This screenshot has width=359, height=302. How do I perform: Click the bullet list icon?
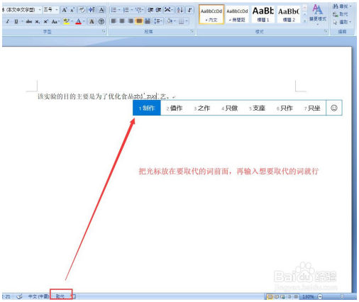coord(115,10)
